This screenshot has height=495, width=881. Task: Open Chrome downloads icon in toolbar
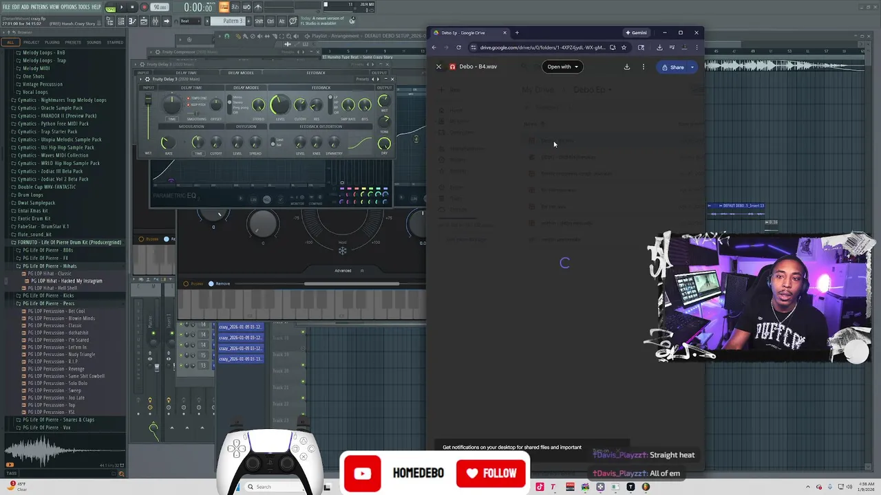coord(659,47)
